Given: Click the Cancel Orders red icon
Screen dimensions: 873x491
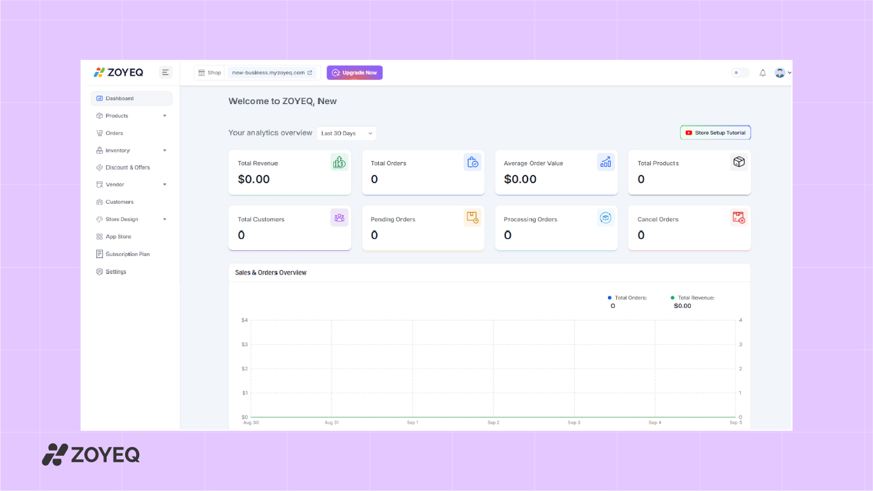Looking at the screenshot, I should (739, 218).
